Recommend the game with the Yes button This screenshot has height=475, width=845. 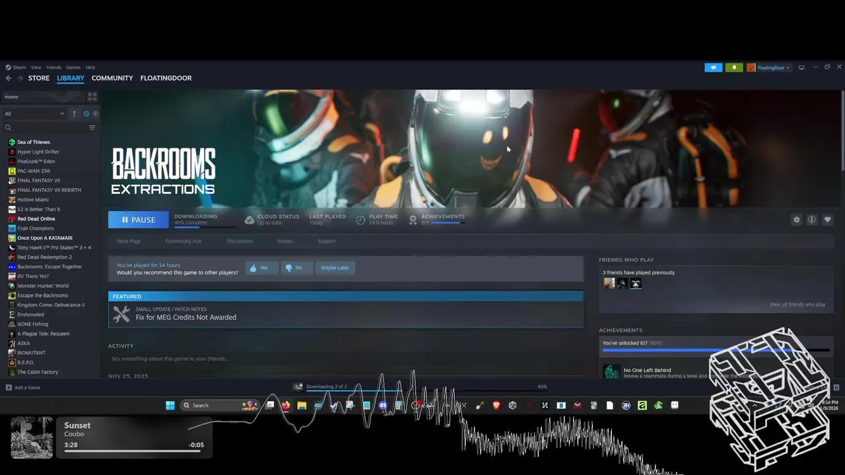coord(262,268)
